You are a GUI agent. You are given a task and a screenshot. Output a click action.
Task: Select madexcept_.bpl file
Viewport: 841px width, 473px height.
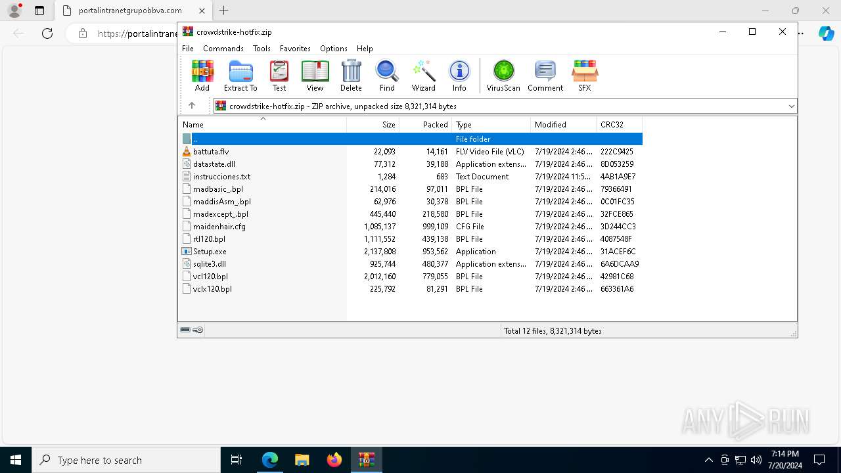pos(411,214)
